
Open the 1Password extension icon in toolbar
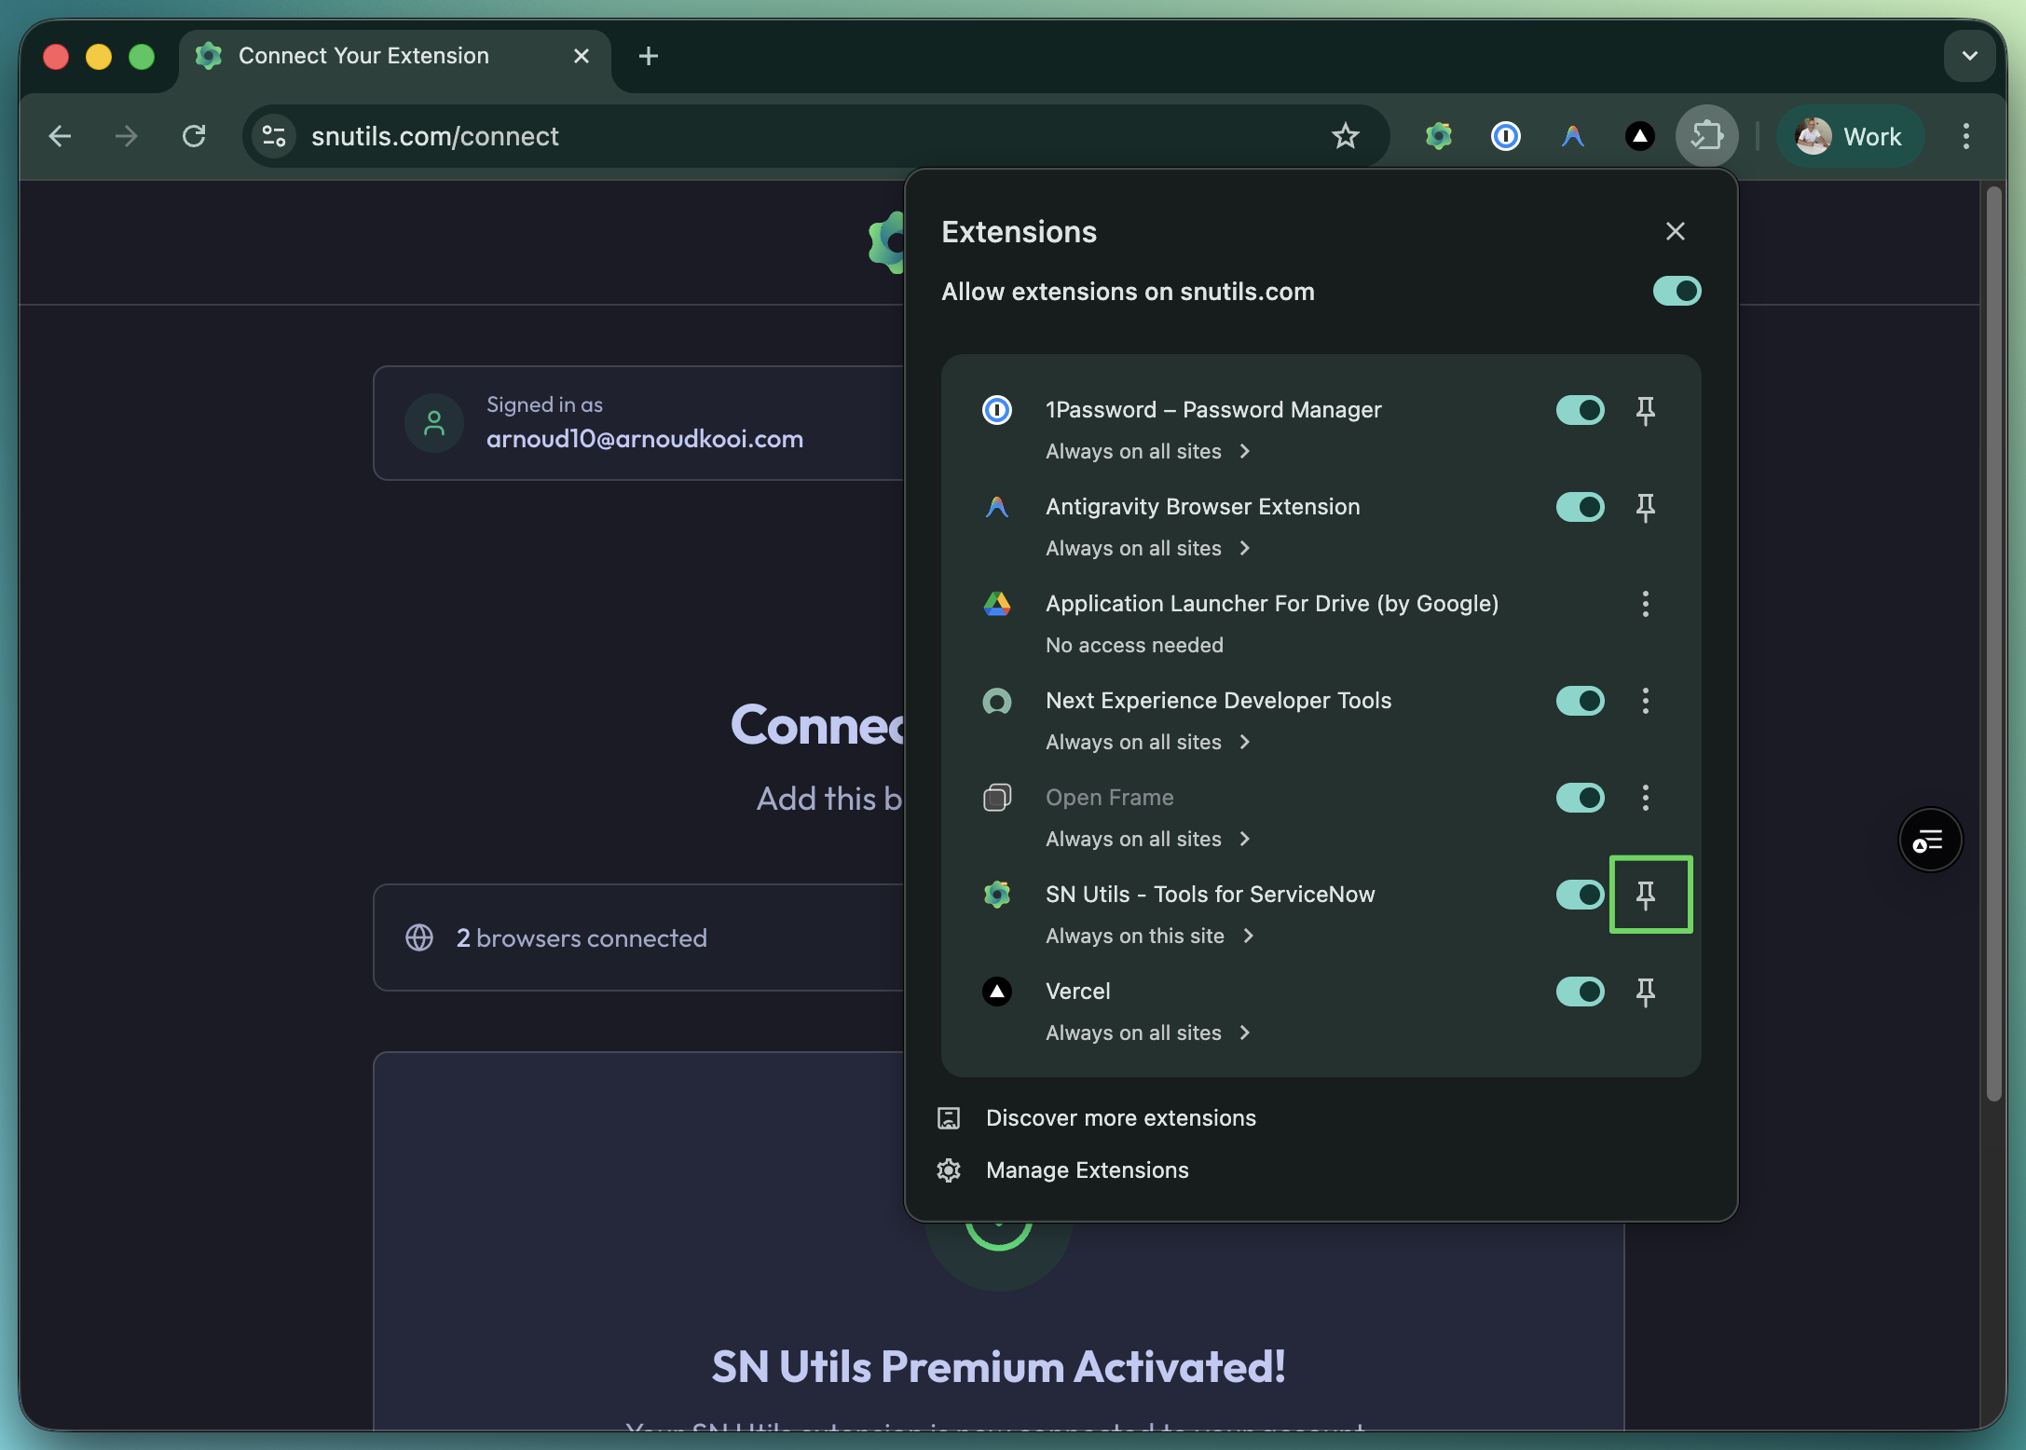click(x=1506, y=136)
